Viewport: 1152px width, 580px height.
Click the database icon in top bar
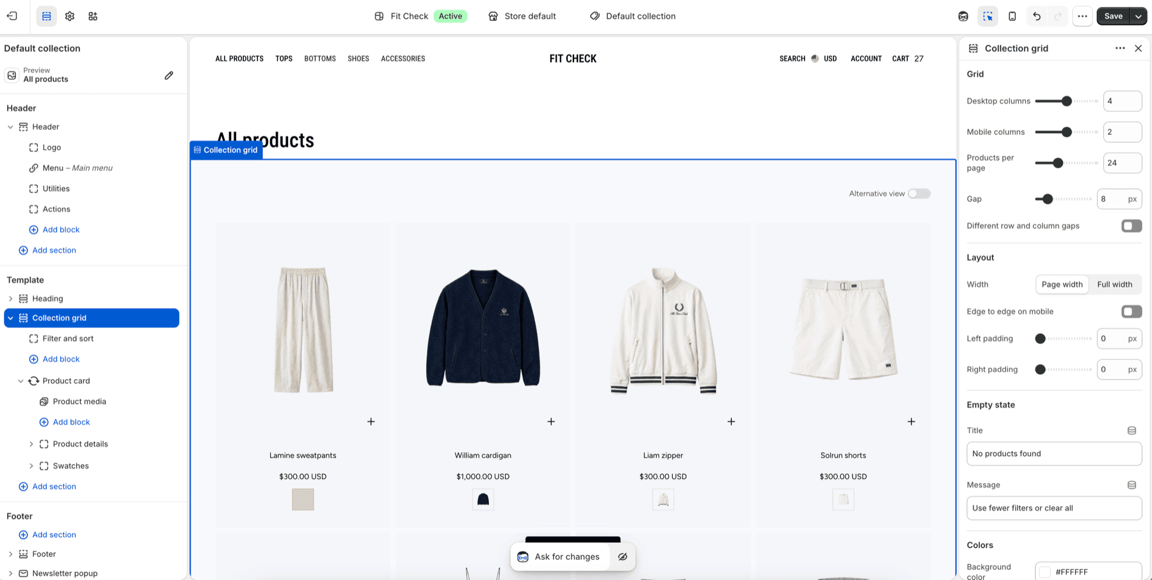963,16
